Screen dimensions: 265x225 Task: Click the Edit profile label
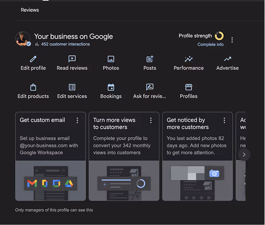(33, 68)
